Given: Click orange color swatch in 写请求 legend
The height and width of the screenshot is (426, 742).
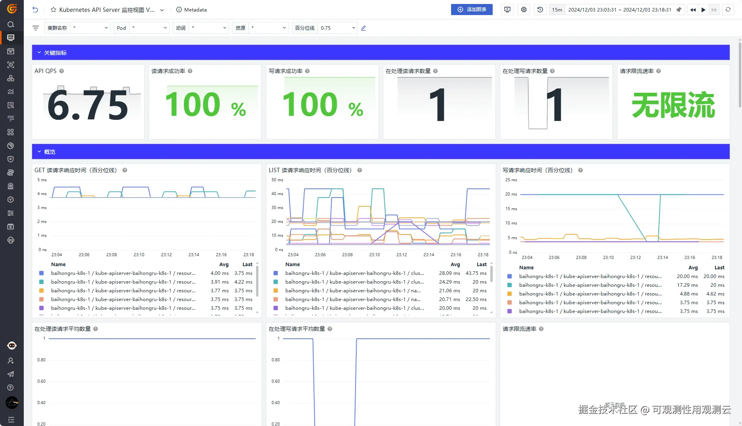Looking at the screenshot, I should tap(510, 294).
